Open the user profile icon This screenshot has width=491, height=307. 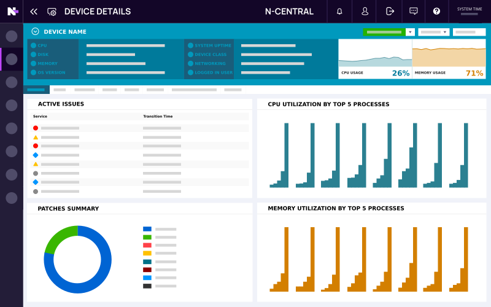(x=365, y=11)
